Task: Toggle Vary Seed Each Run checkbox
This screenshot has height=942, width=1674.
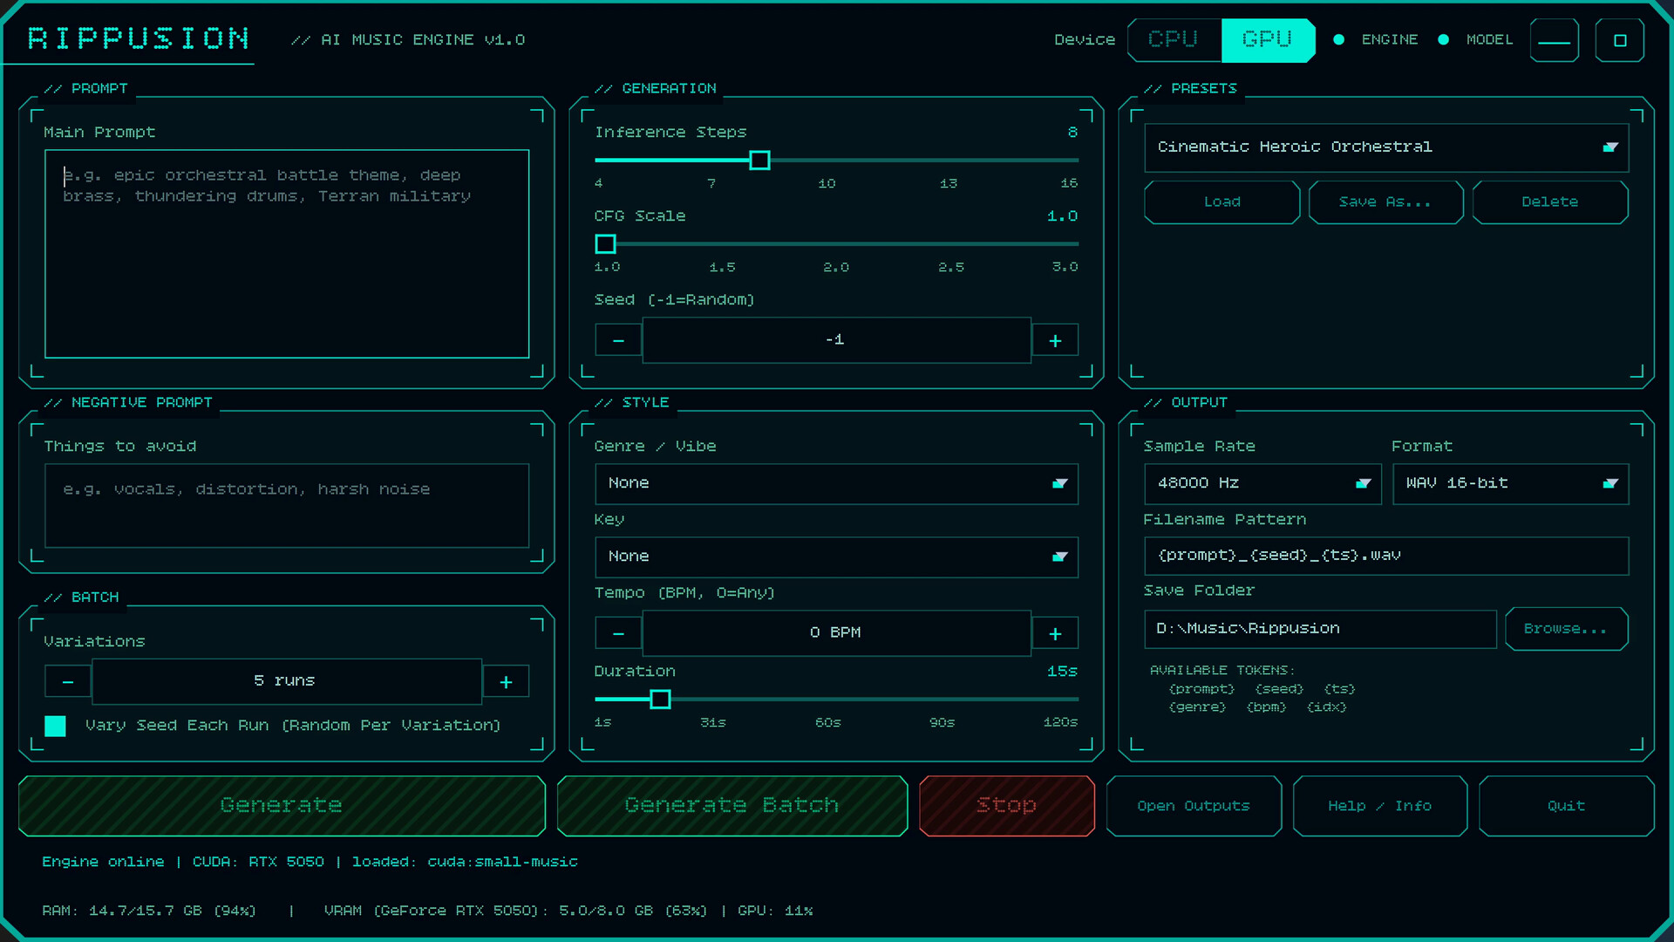Action: point(55,726)
